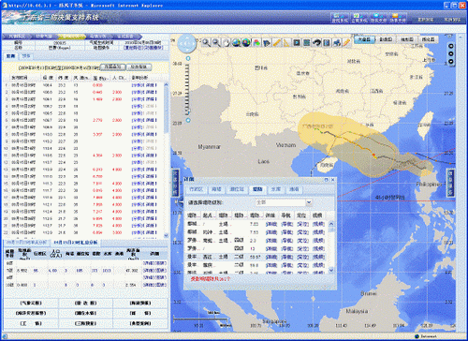Click the first text link right of the header icons

(x=426, y=20)
